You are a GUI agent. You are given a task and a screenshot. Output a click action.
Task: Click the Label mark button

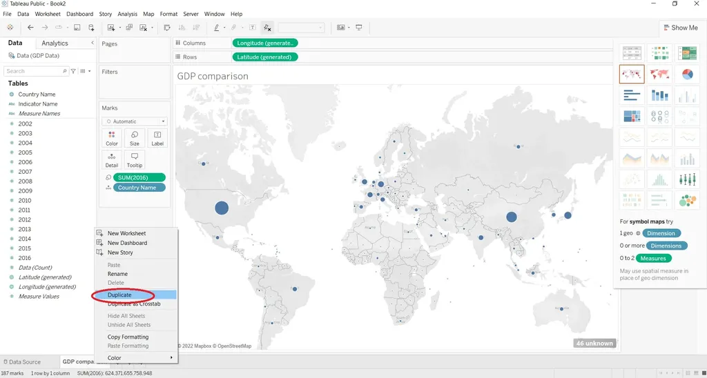(x=157, y=138)
